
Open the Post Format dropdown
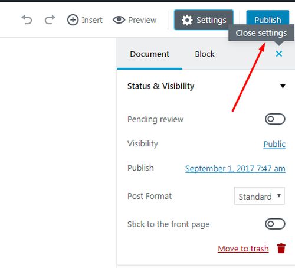[x=260, y=196]
